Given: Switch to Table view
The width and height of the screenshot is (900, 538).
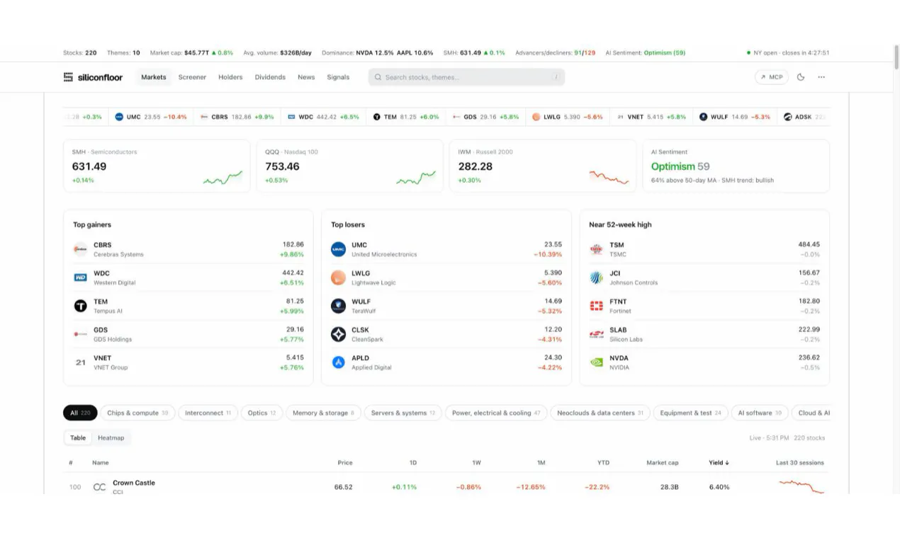Looking at the screenshot, I should point(78,438).
